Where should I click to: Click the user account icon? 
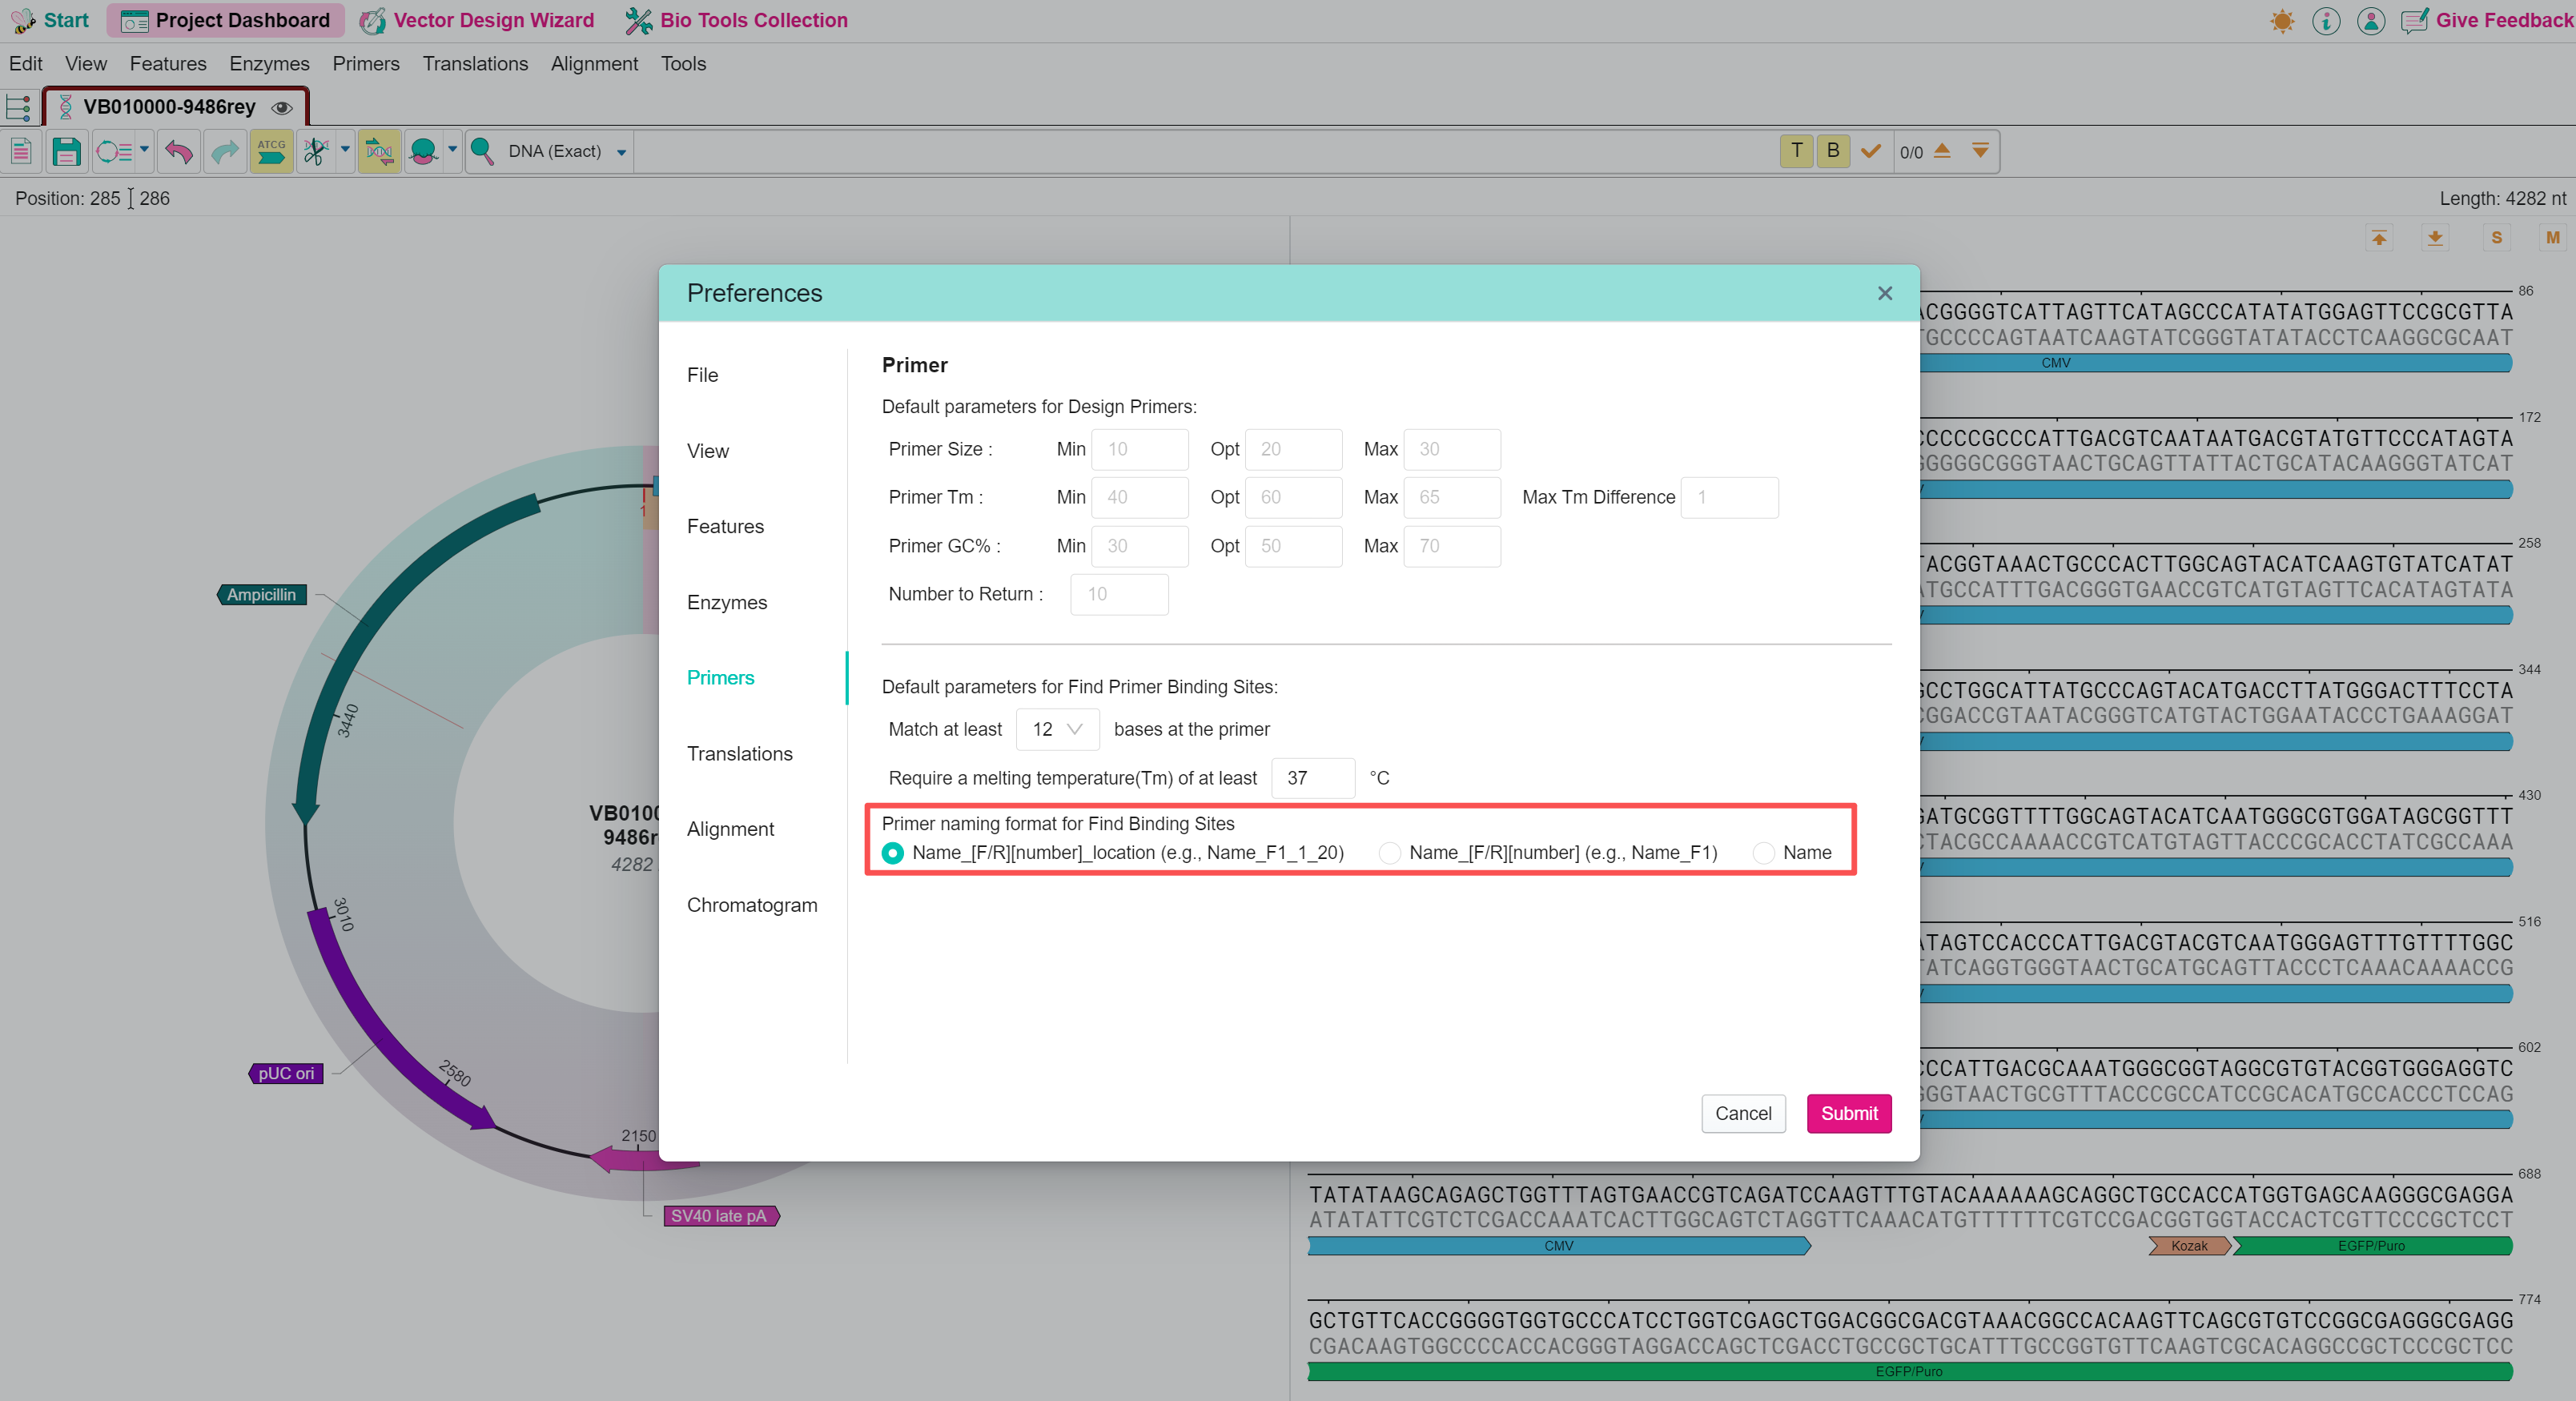point(2370,20)
